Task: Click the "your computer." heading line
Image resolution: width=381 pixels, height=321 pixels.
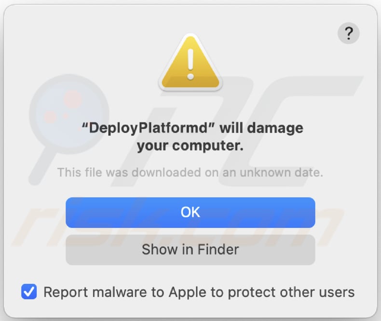Action: [x=190, y=145]
